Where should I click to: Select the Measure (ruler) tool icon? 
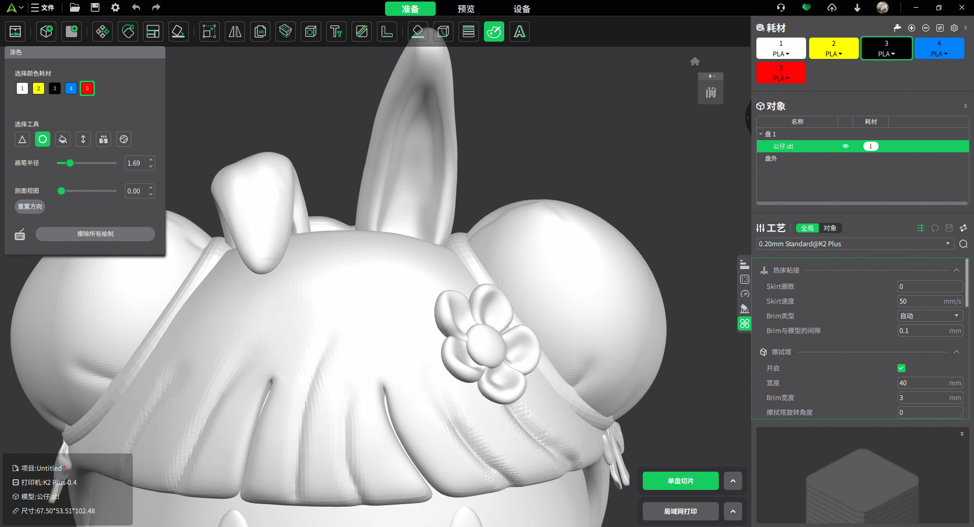click(387, 31)
